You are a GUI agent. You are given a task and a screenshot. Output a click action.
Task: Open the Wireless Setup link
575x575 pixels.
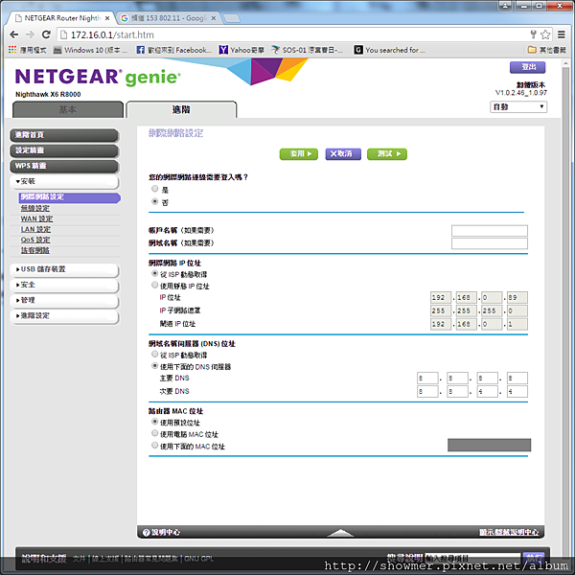tap(34, 208)
